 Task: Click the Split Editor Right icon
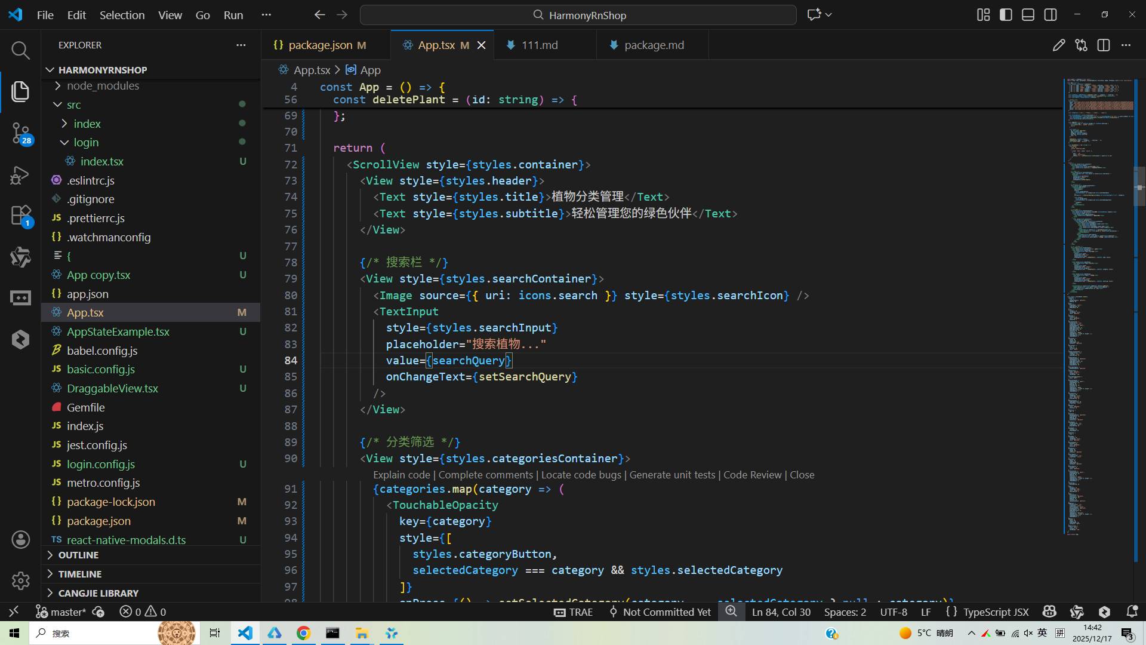(1104, 45)
